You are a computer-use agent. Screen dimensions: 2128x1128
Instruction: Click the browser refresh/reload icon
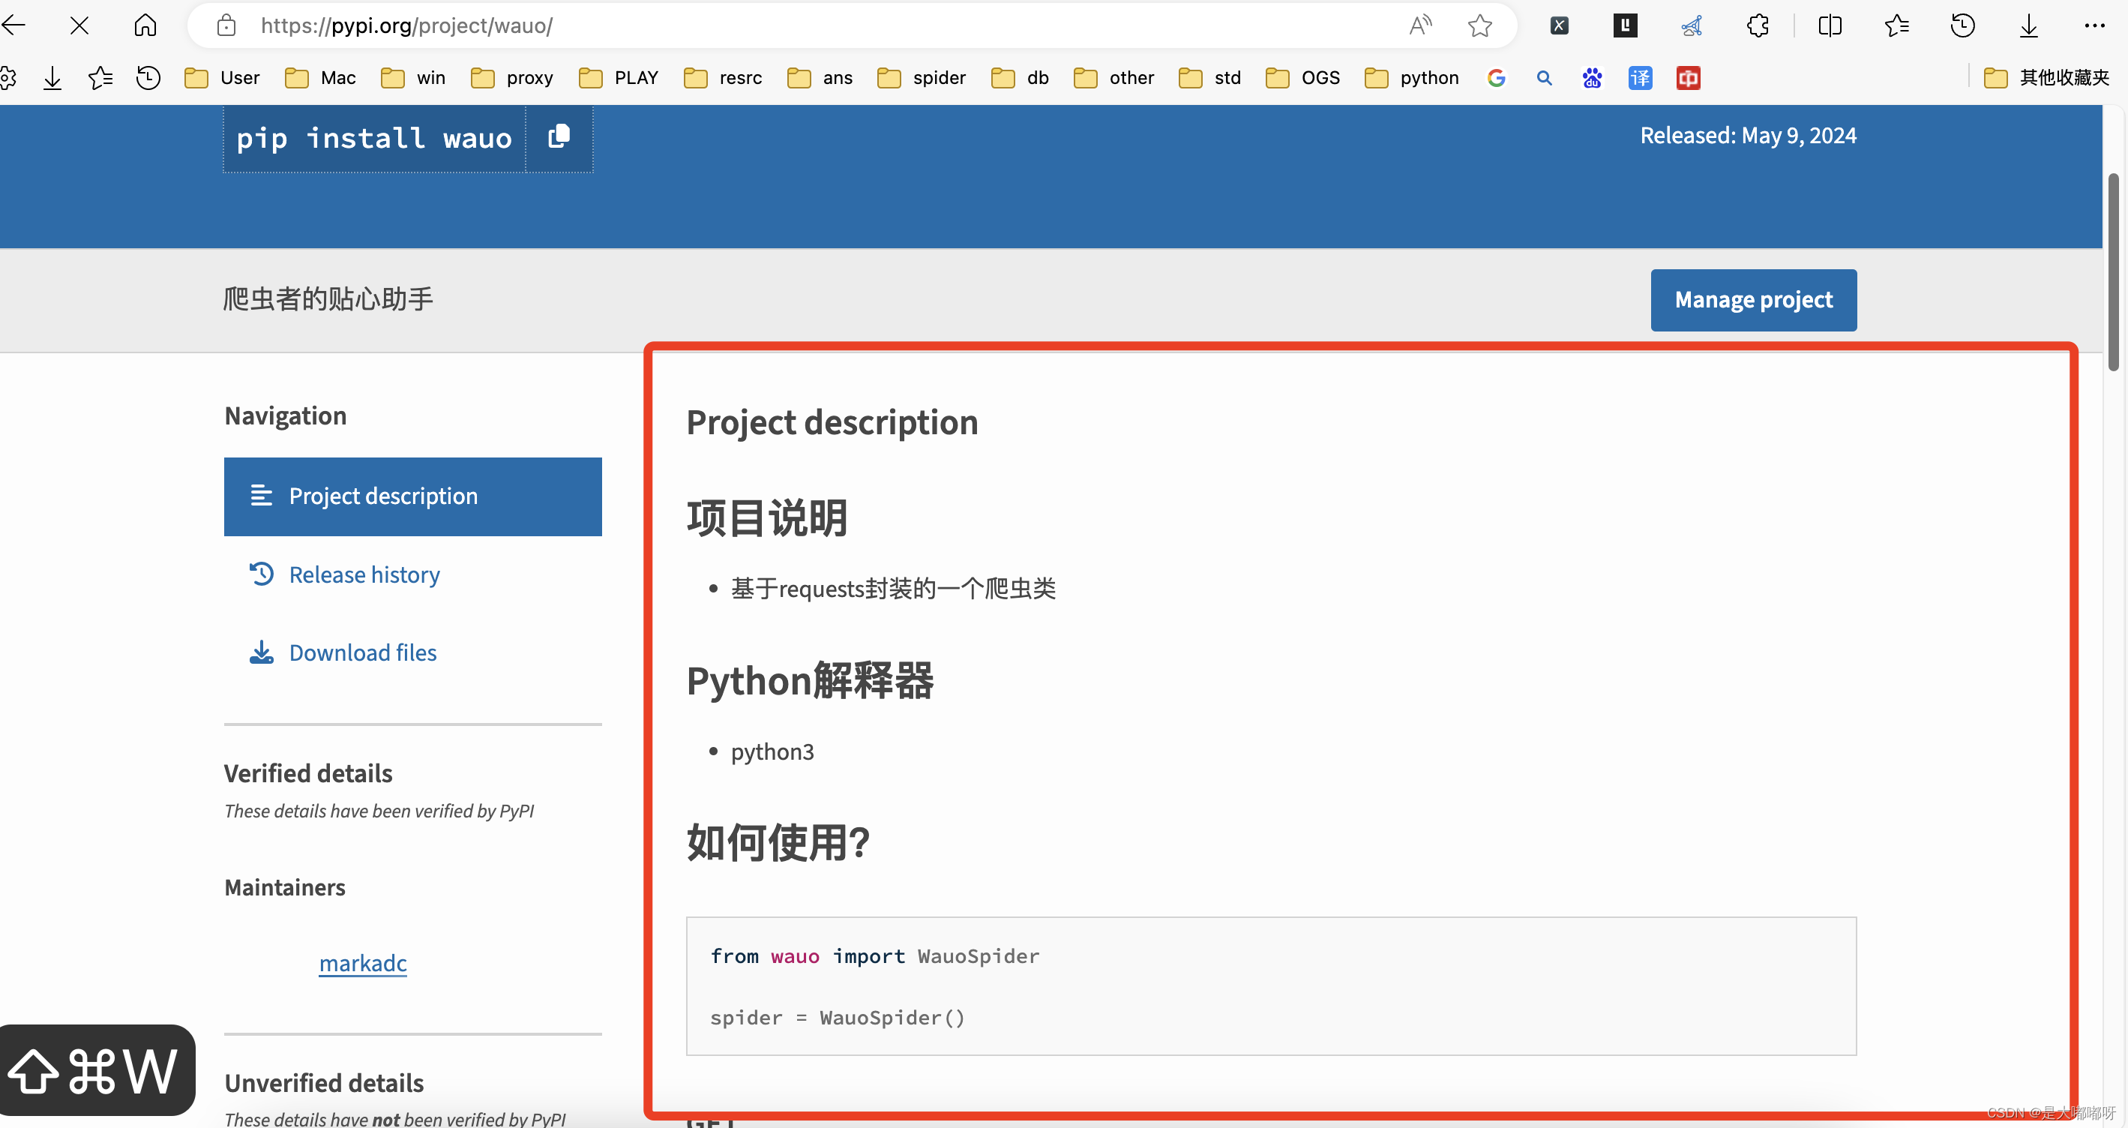point(82,24)
